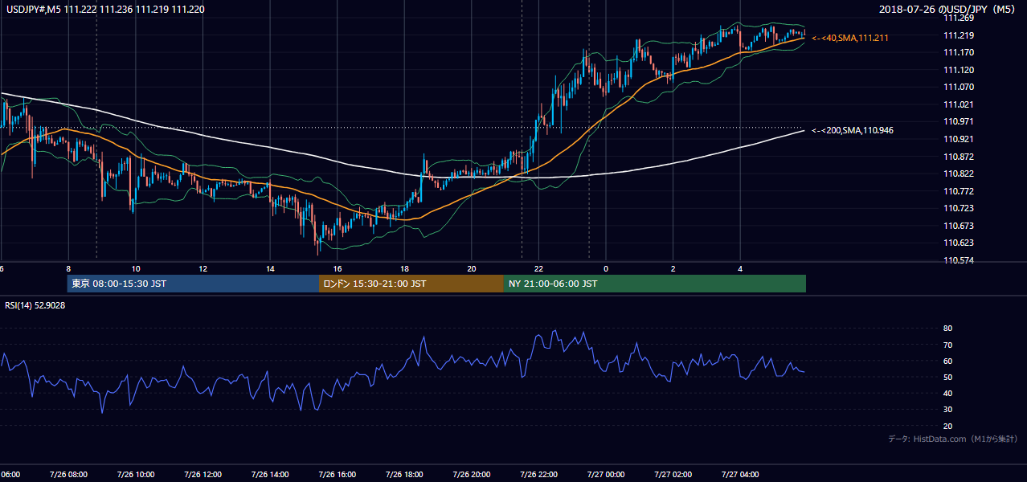Click the '2018-07-26 のUSD/JPY（M5）' chart title
This screenshot has height=482, width=1027.
947,10
